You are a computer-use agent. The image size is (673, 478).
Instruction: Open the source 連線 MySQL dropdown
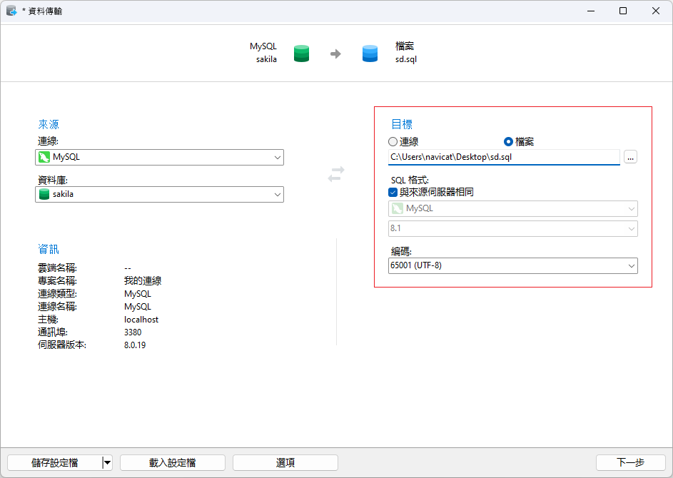pyautogui.click(x=159, y=158)
